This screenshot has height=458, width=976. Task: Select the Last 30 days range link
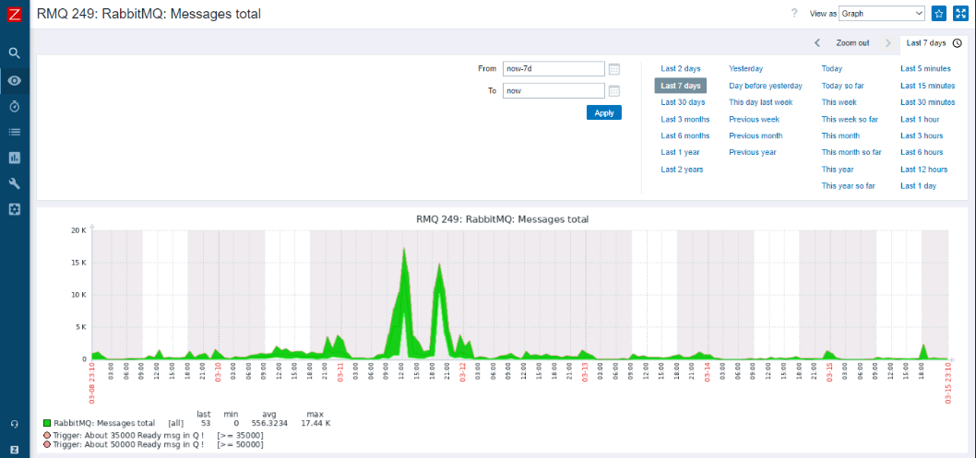[683, 102]
